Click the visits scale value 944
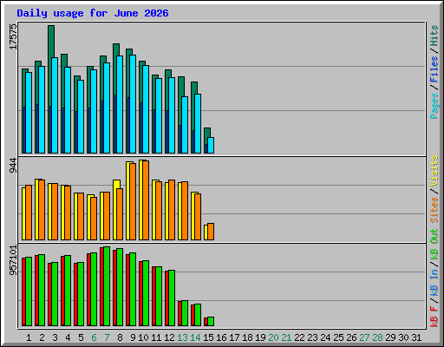This screenshot has height=347, width=444. 13,166
